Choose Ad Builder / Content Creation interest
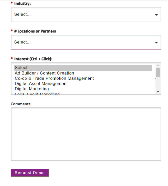The image size is (168, 186). point(44,73)
